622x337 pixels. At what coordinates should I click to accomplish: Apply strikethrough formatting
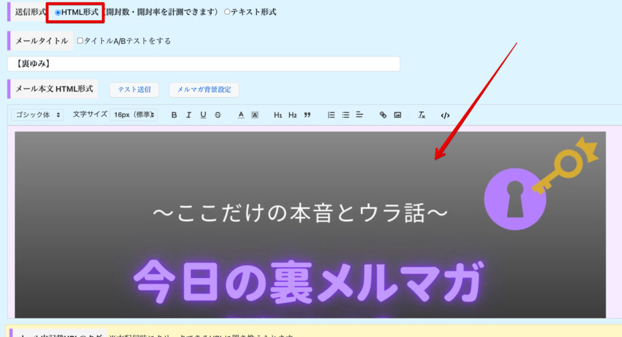(x=217, y=115)
